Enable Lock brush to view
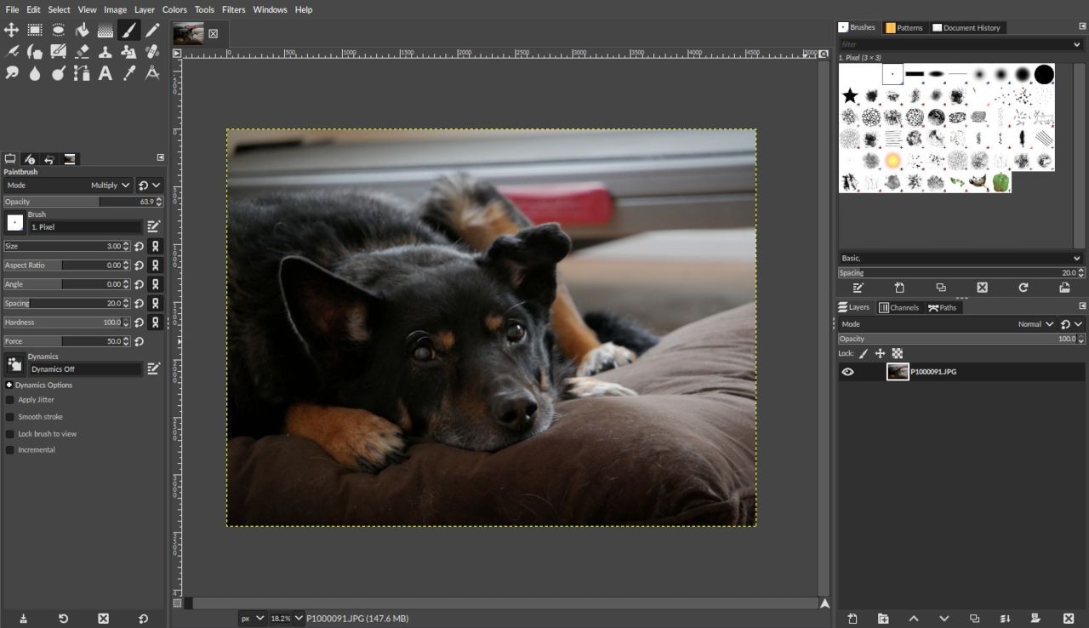Screen dimensions: 1089x628 coord(10,434)
